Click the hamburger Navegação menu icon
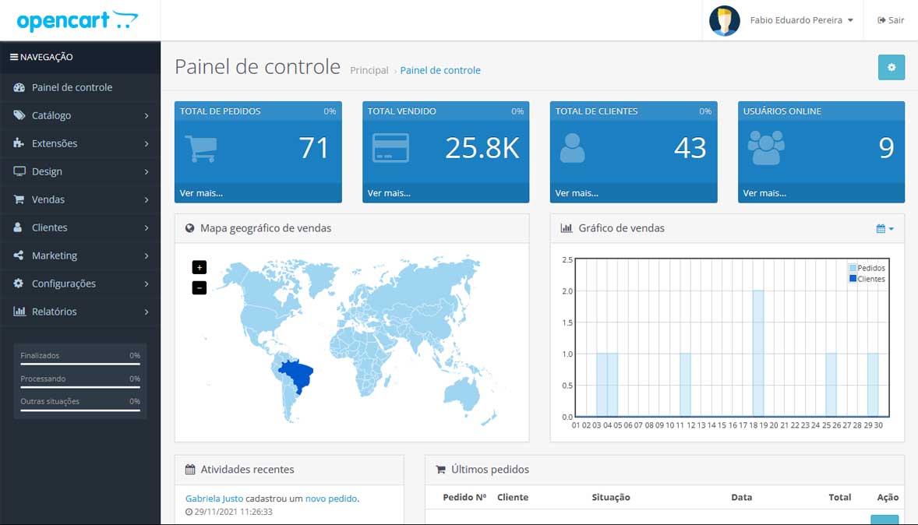This screenshot has width=918, height=525. [13, 57]
